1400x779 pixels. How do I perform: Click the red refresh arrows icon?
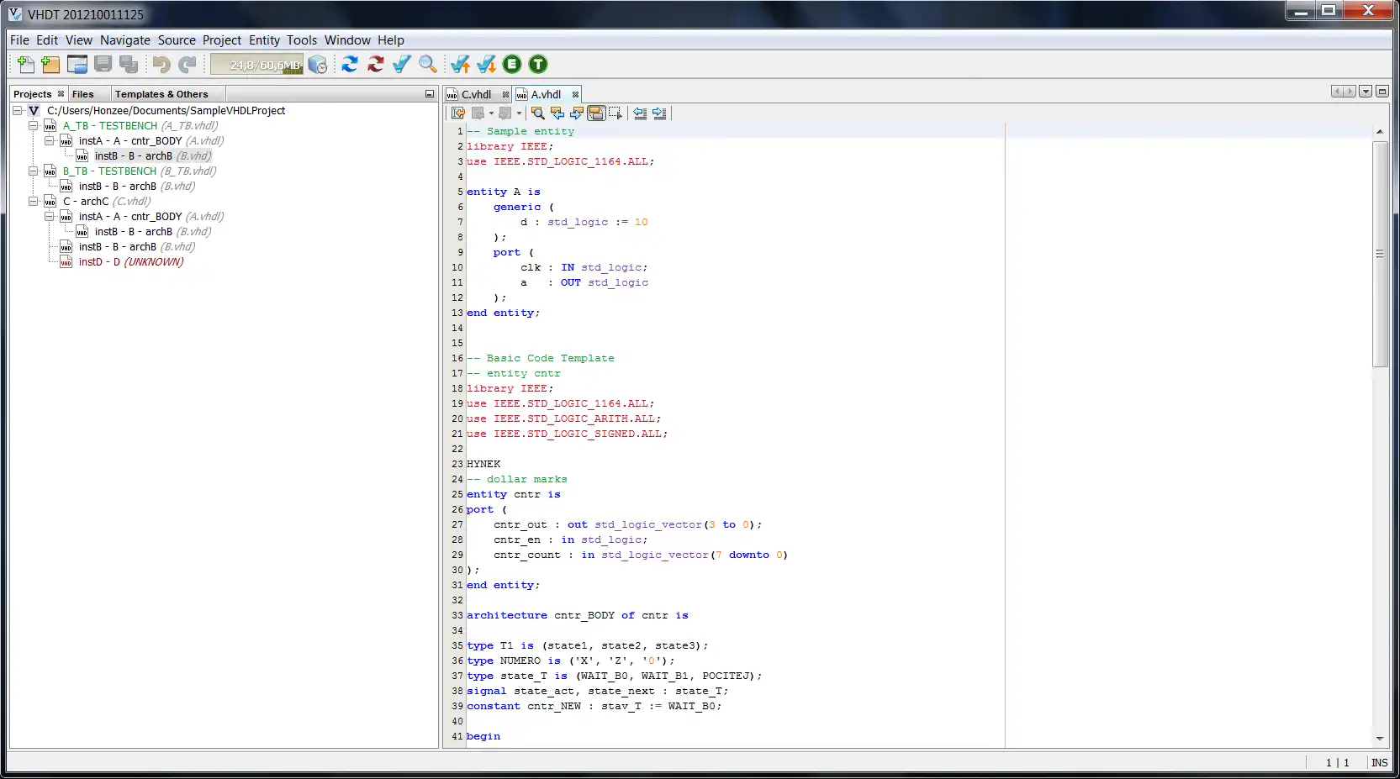click(x=375, y=65)
